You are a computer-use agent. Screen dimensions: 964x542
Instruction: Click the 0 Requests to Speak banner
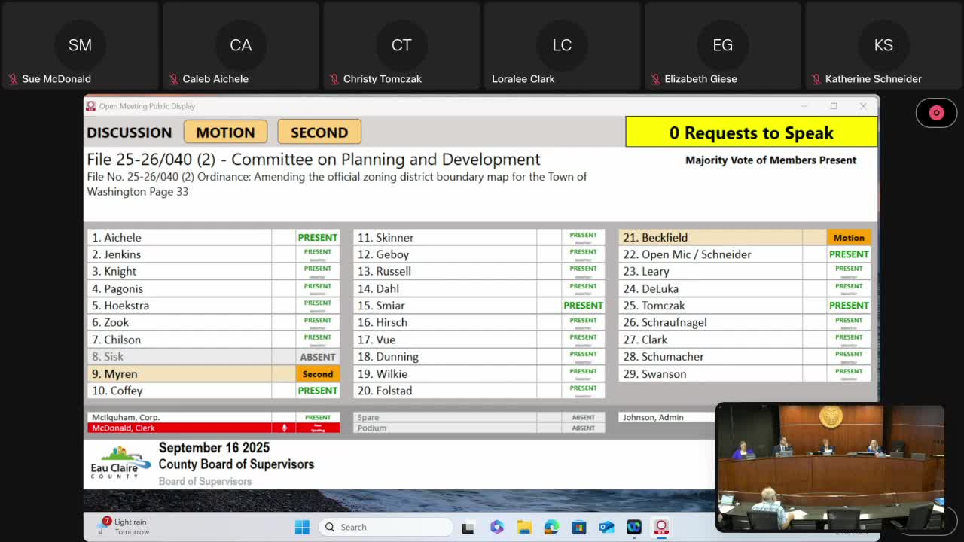tap(751, 132)
